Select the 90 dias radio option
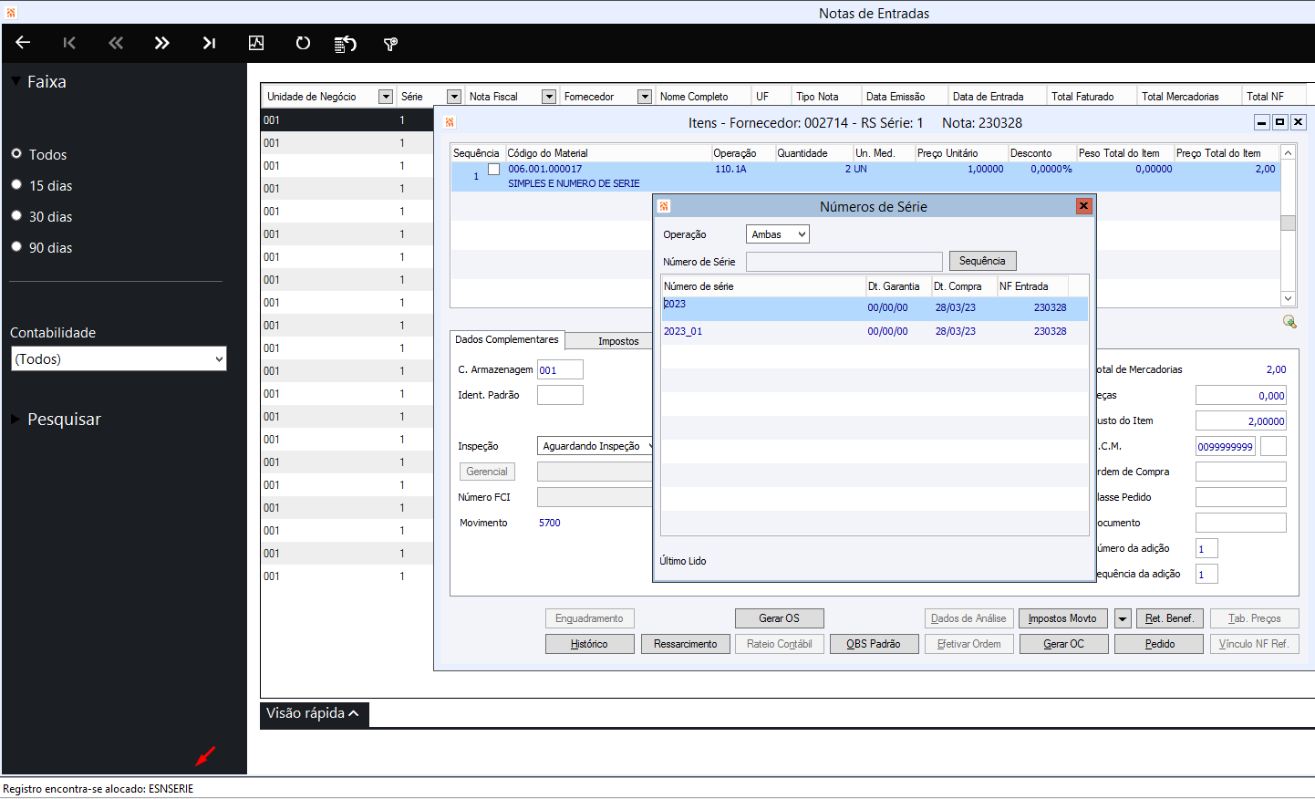This screenshot has width=1315, height=799. coord(16,247)
